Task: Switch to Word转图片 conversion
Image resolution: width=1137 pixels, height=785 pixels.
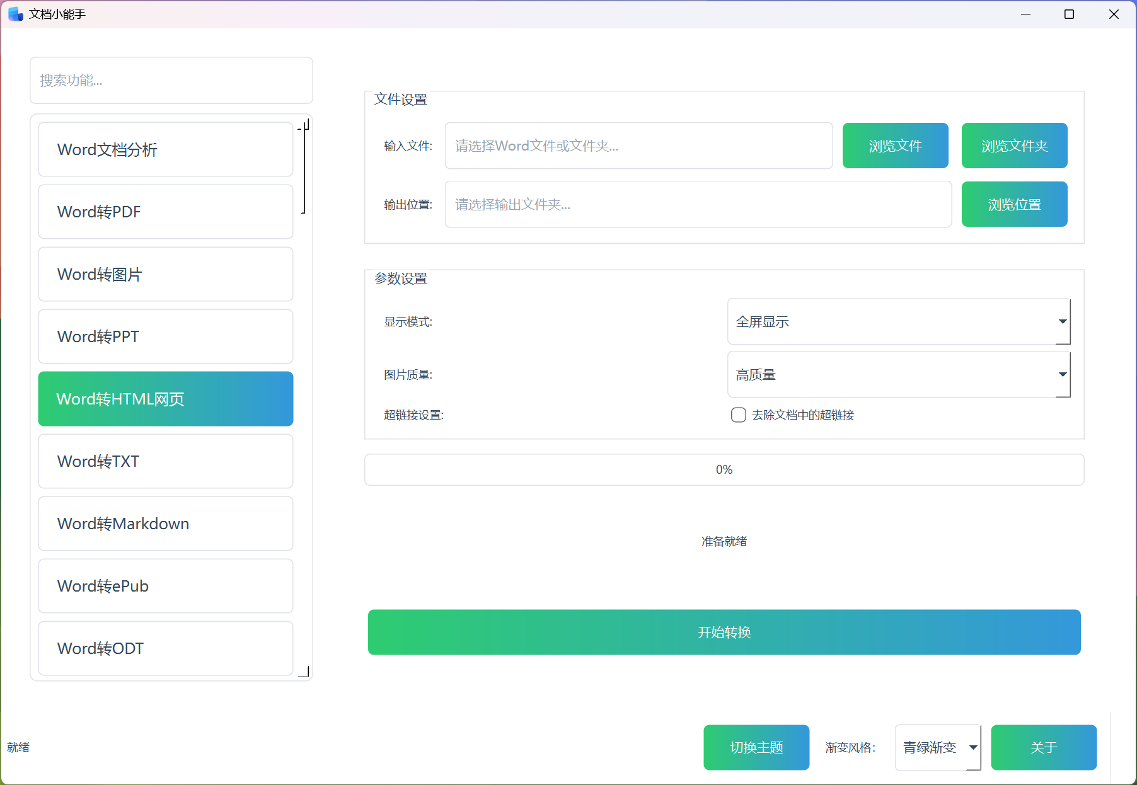Action: coord(165,274)
